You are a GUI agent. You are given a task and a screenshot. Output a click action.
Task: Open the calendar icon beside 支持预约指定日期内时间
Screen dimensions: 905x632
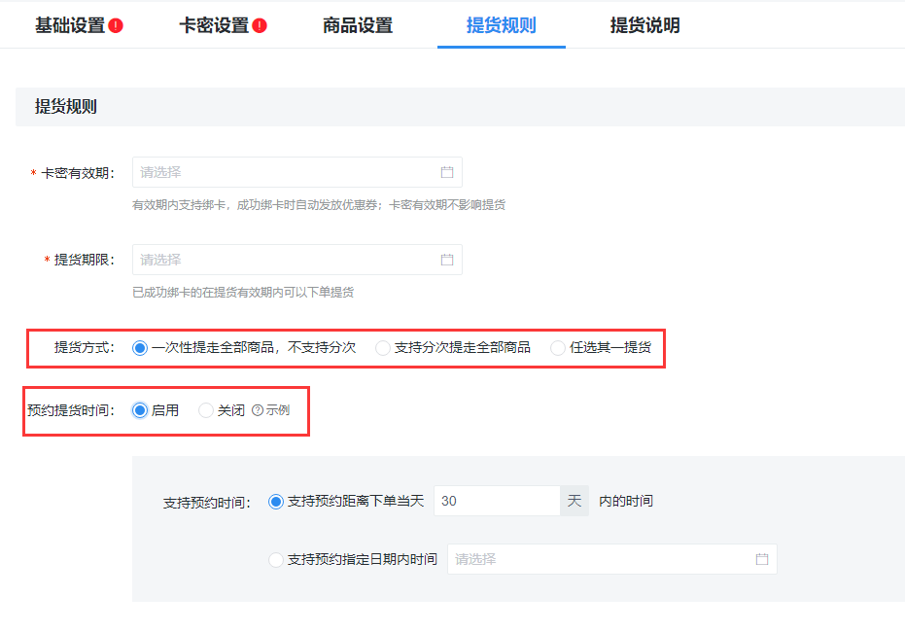[762, 558]
